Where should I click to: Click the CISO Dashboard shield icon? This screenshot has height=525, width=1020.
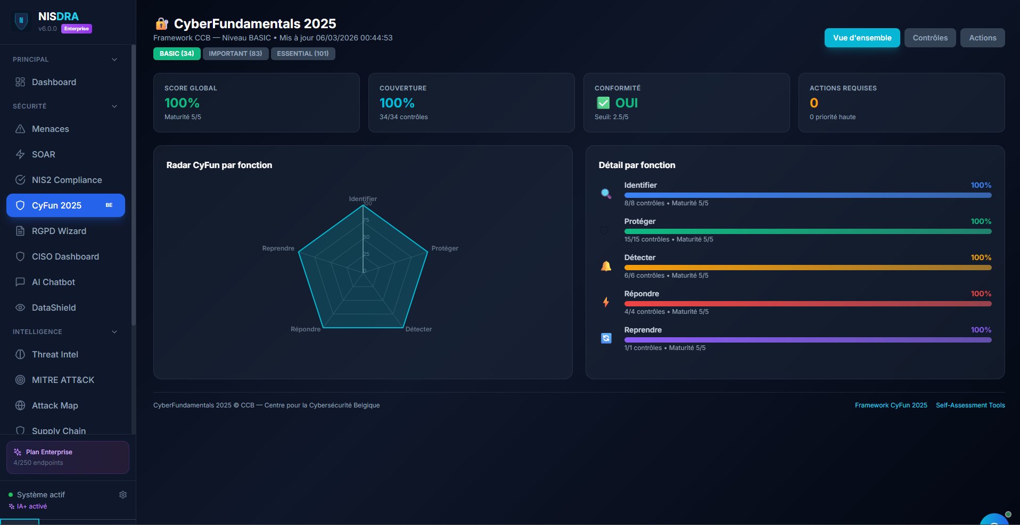click(20, 256)
